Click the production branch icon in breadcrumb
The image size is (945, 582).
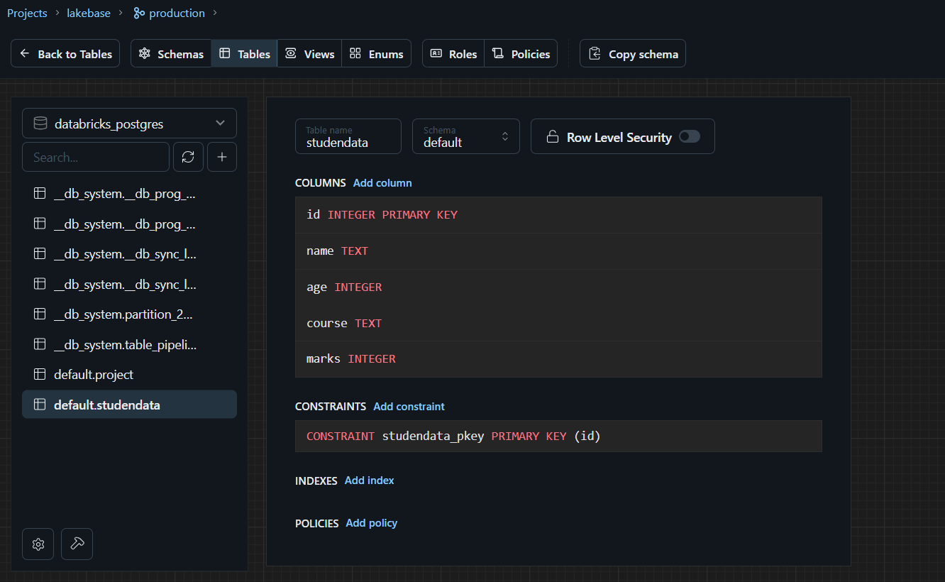click(139, 13)
